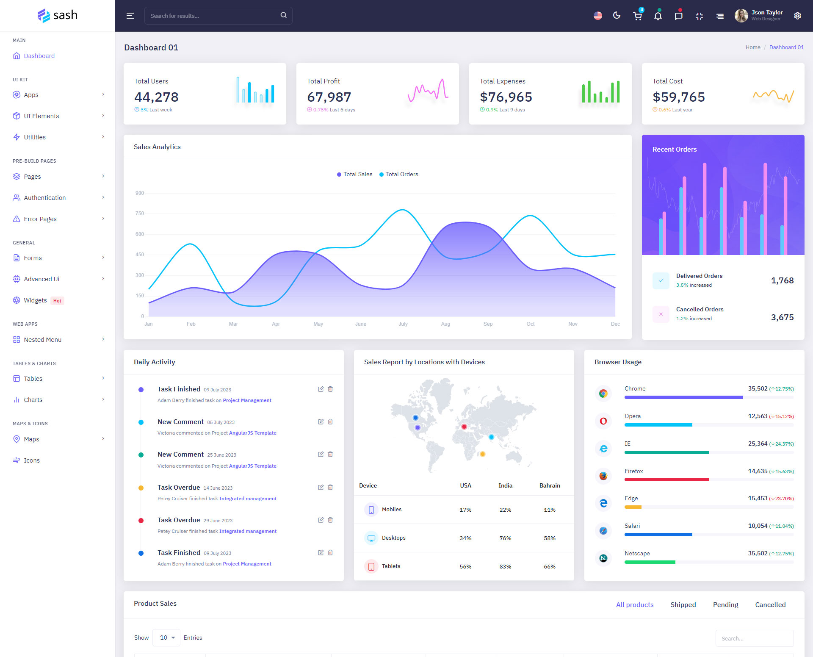This screenshot has width=813, height=657.
Task: Switch to the Shipped tab
Action: [683, 604]
